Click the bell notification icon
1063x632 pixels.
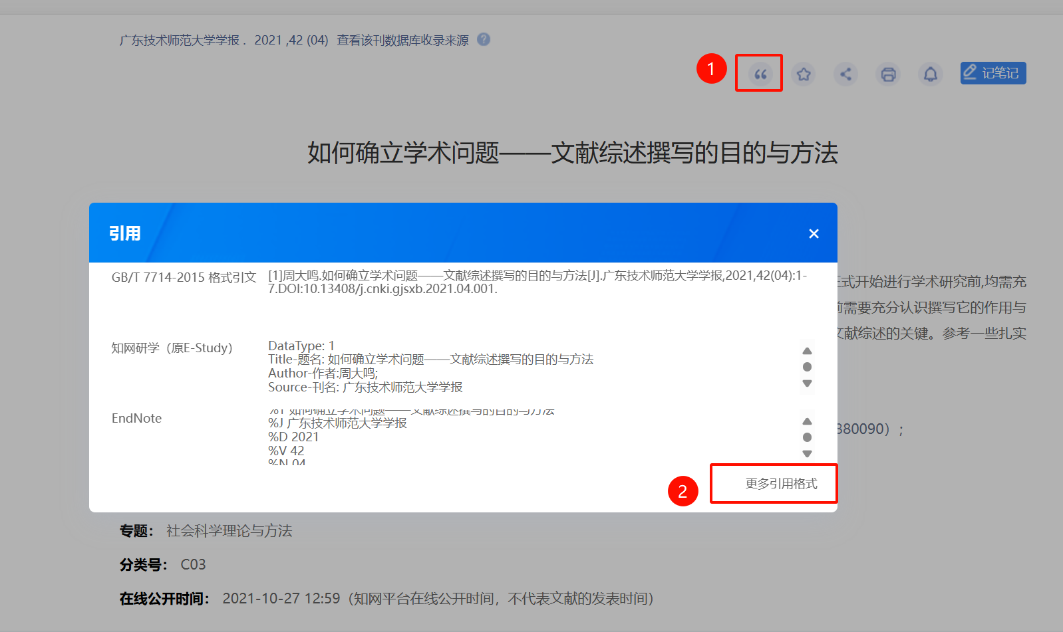pyautogui.click(x=931, y=74)
